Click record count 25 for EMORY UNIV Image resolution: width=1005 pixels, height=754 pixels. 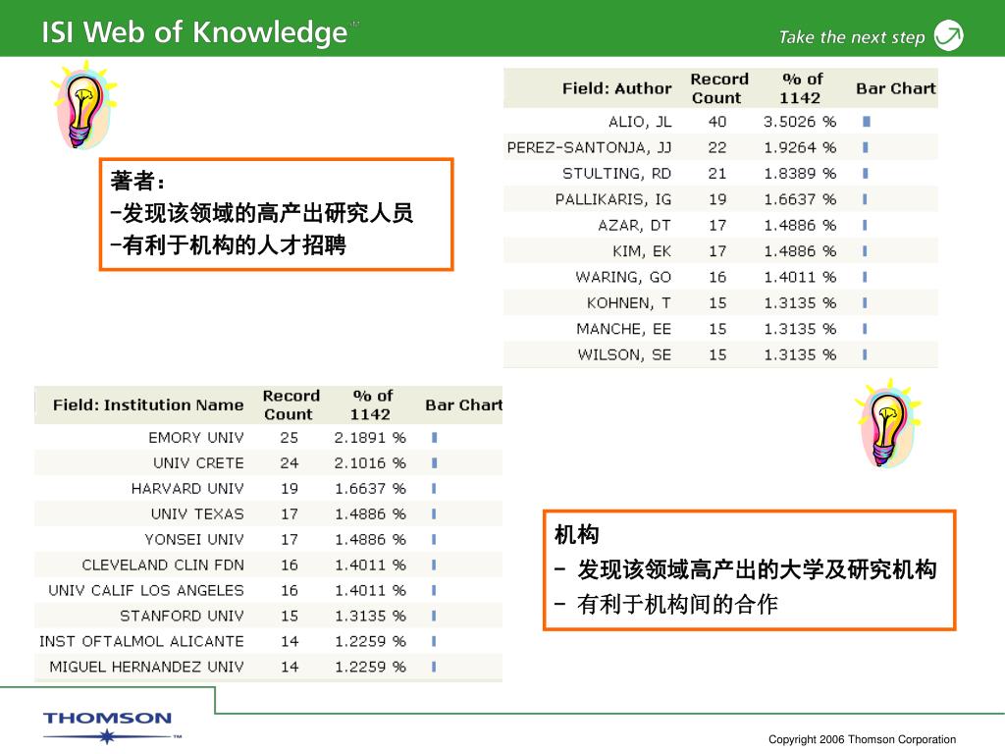tap(290, 437)
